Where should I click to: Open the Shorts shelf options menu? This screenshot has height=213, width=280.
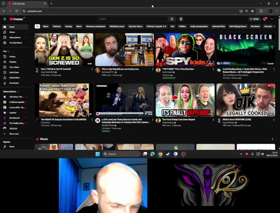[272, 139]
